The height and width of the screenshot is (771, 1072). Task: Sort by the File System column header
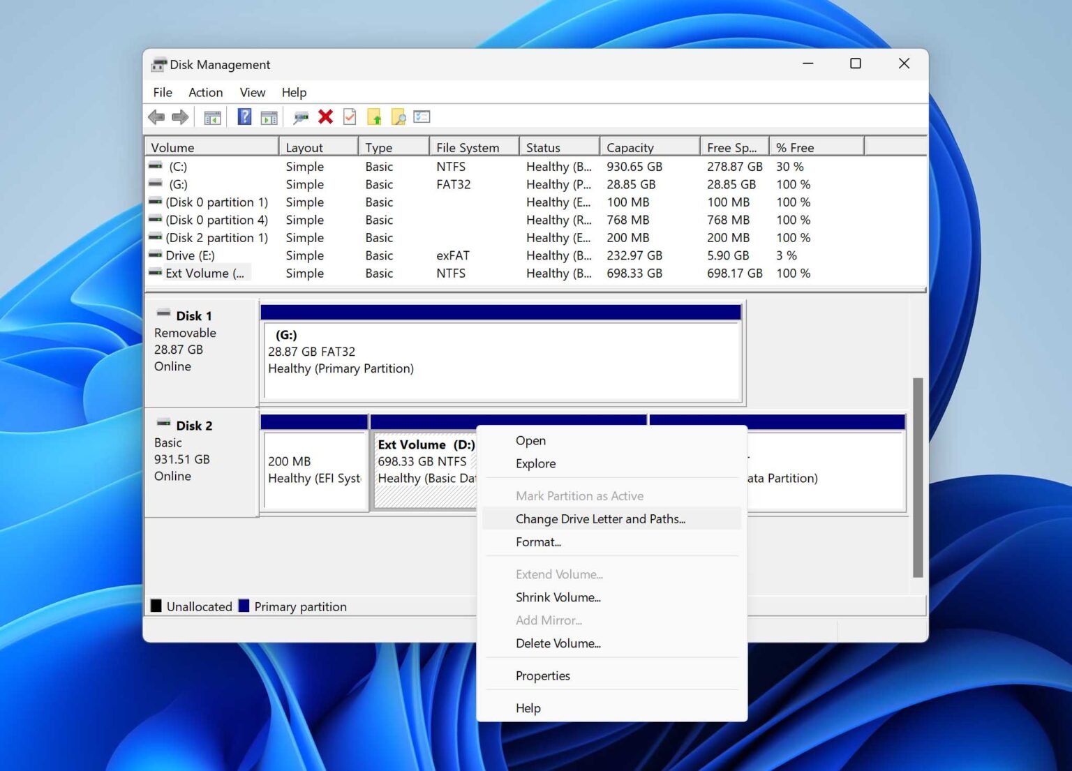(475, 147)
